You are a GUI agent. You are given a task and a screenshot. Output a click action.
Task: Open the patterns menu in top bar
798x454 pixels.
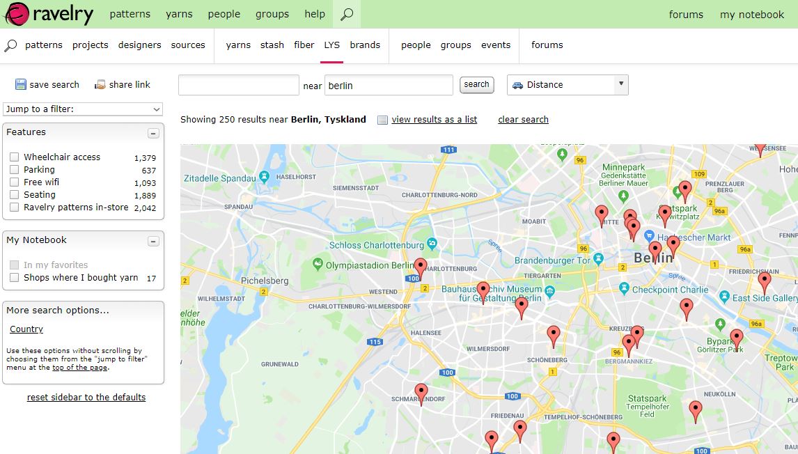pyautogui.click(x=130, y=14)
